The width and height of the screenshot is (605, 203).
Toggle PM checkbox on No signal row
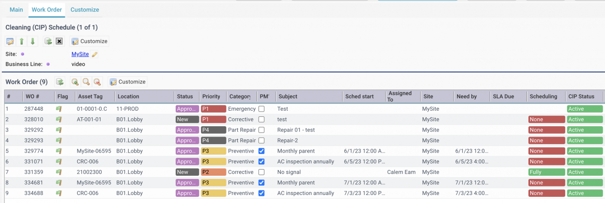[262, 172]
